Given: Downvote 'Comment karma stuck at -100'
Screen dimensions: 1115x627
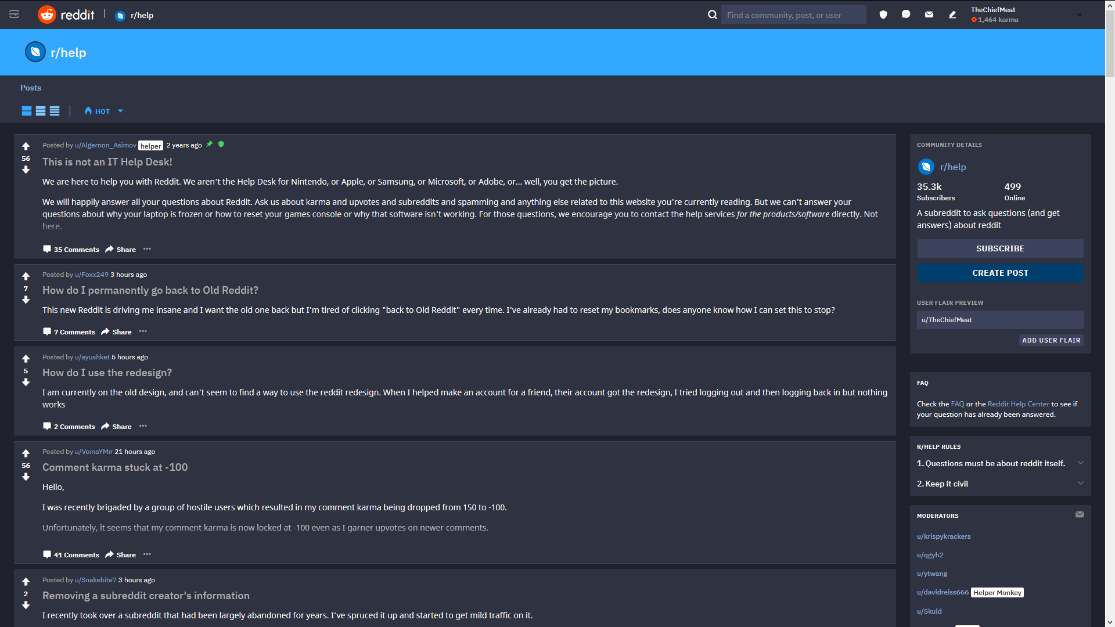Looking at the screenshot, I should [x=26, y=477].
